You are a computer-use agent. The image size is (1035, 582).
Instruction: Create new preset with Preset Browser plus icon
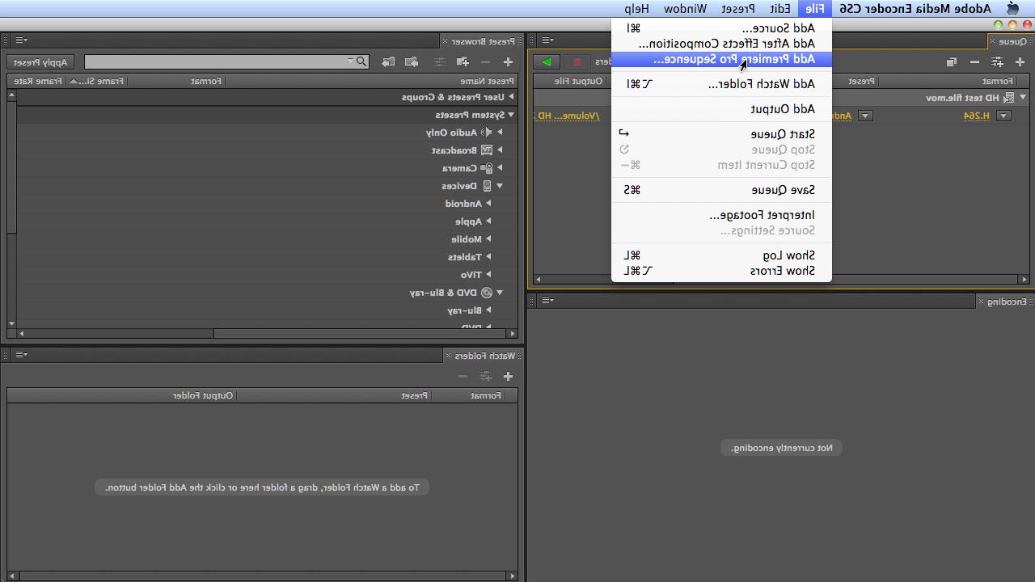(508, 61)
